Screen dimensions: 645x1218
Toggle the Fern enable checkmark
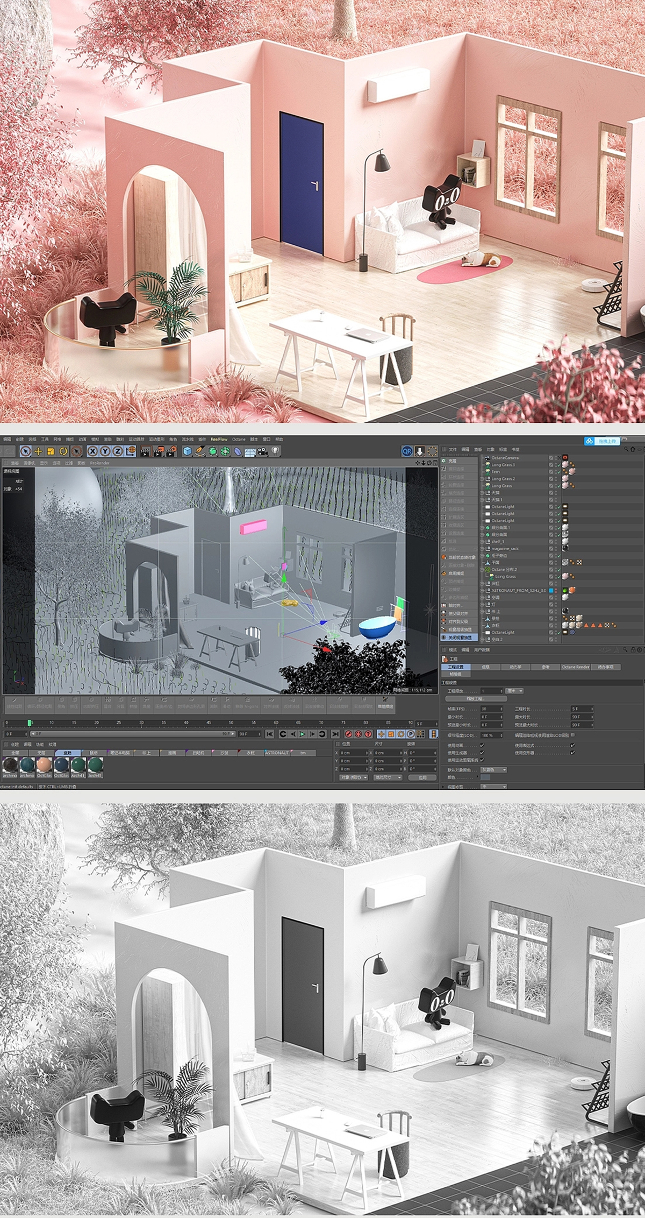[560, 472]
